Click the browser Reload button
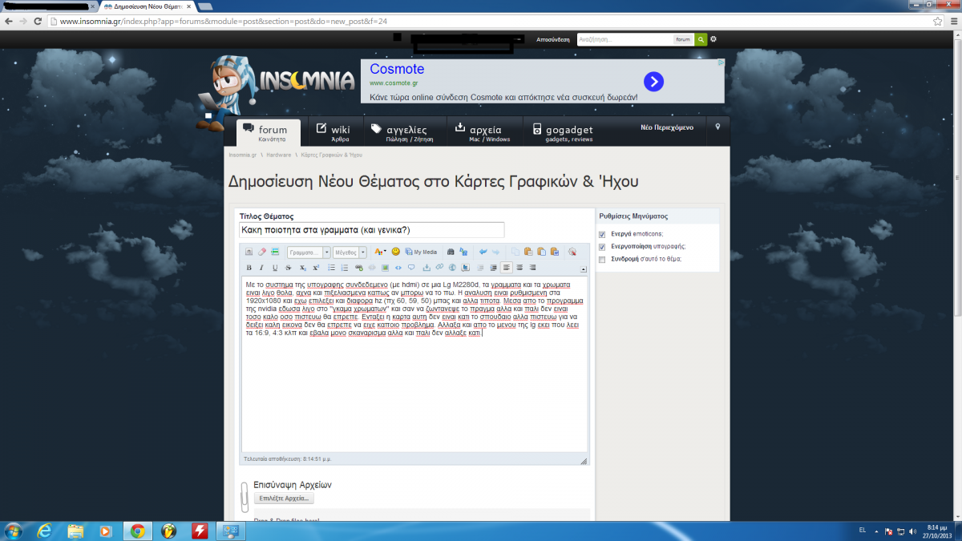962x541 pixels. [38, 22]
